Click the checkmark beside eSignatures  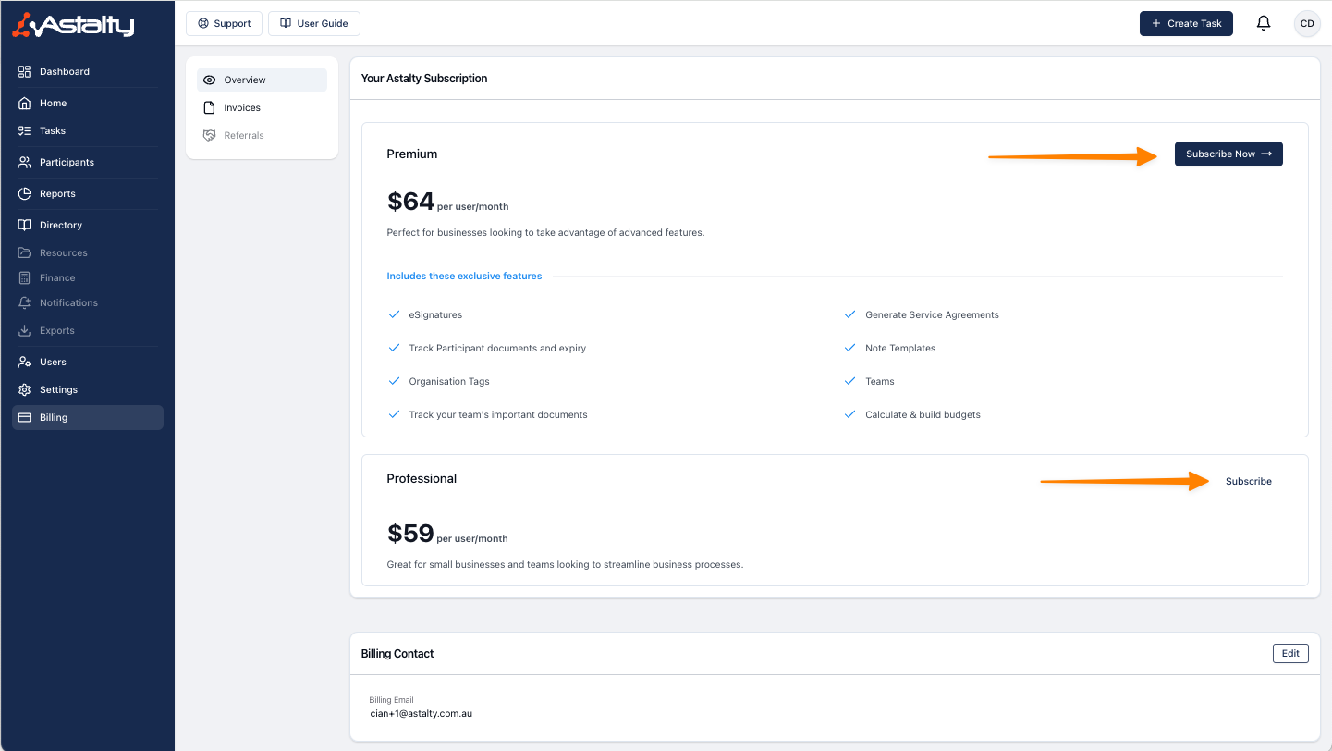pos(395,314)
